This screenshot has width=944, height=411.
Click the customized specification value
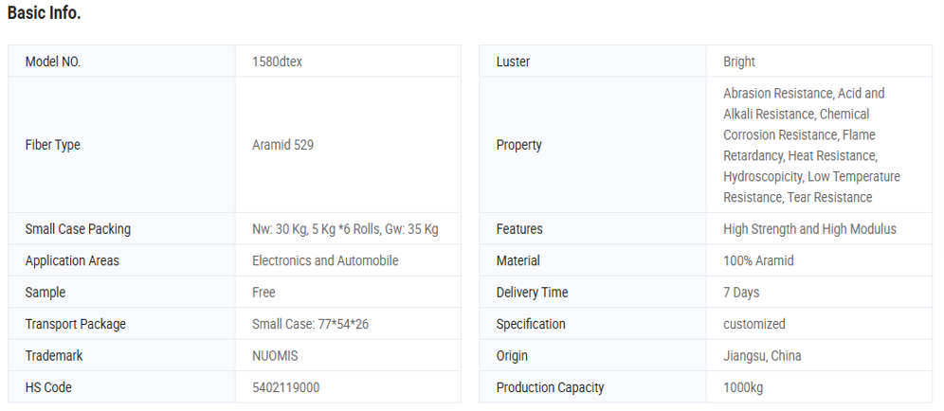pyautogui.click(x=754, y=324)
